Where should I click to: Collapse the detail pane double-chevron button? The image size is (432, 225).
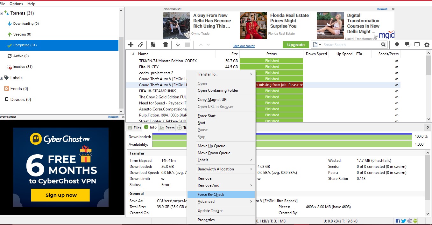tap(427, 127)
